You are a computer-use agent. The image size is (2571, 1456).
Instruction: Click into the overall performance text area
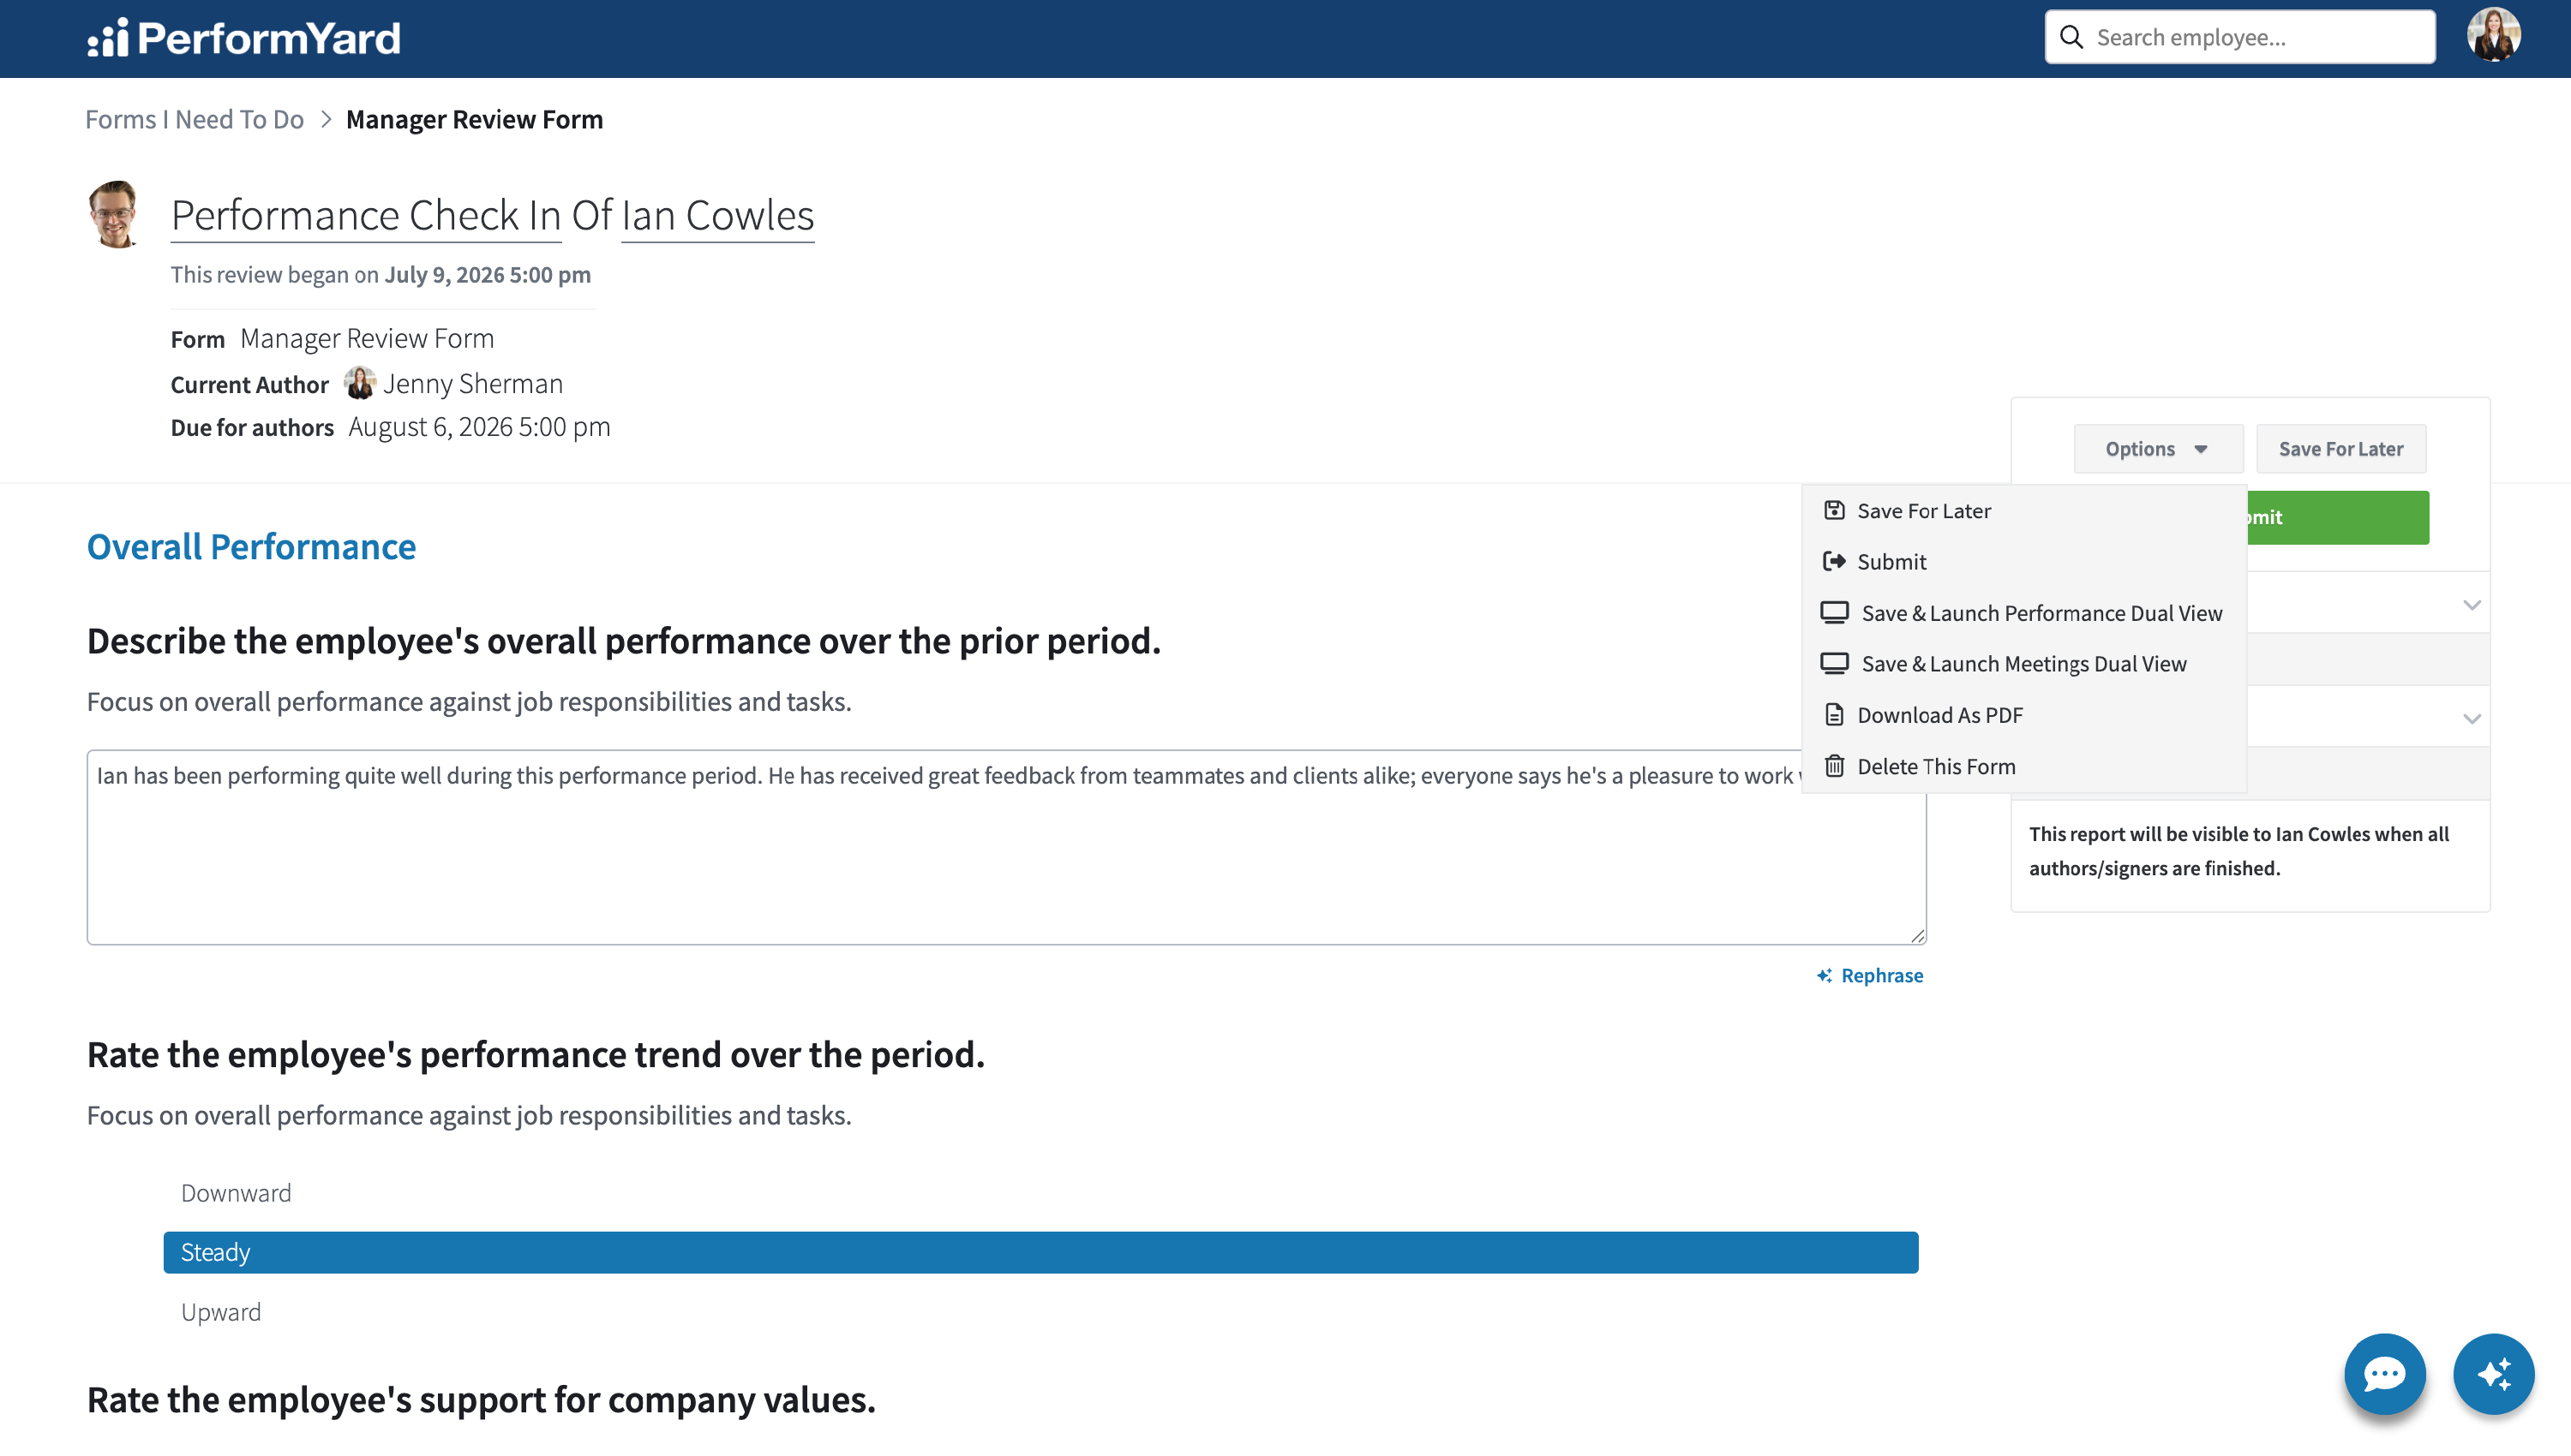pyautogui.click(x=1006, y=847)
